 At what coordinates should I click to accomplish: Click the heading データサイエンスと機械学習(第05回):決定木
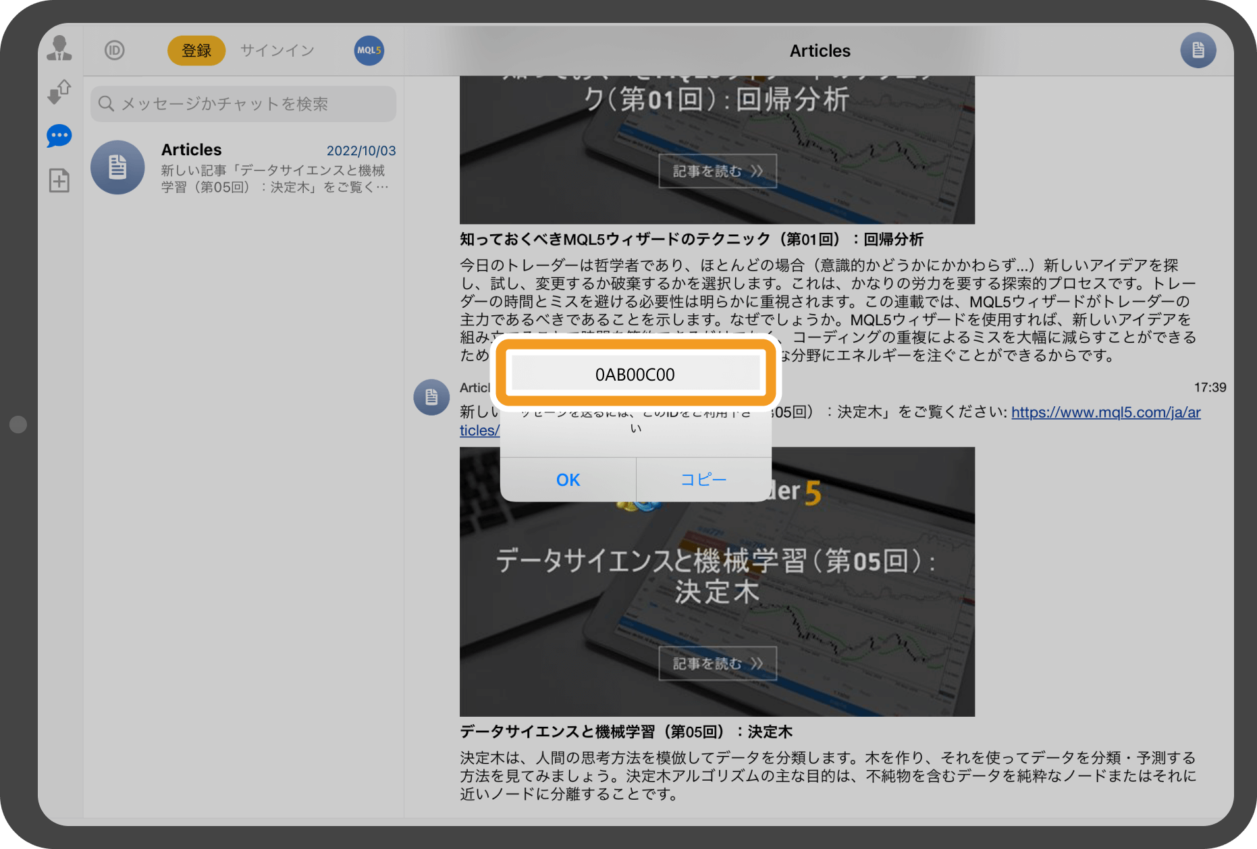(626, 732)
